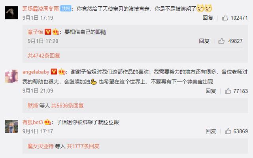
Task: Reply to 职场霸凌周冬雨's comment
Action: (x=208, y=18)
